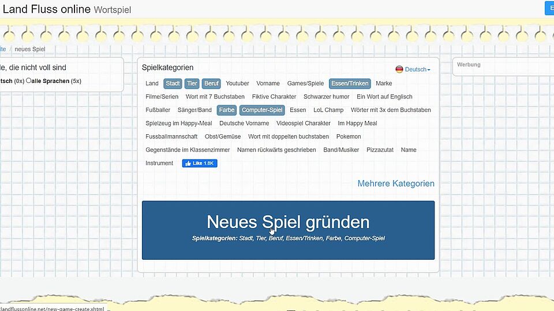554x311 pixels.
Task: Deselect the Beruf category
Action: point(211,84)
